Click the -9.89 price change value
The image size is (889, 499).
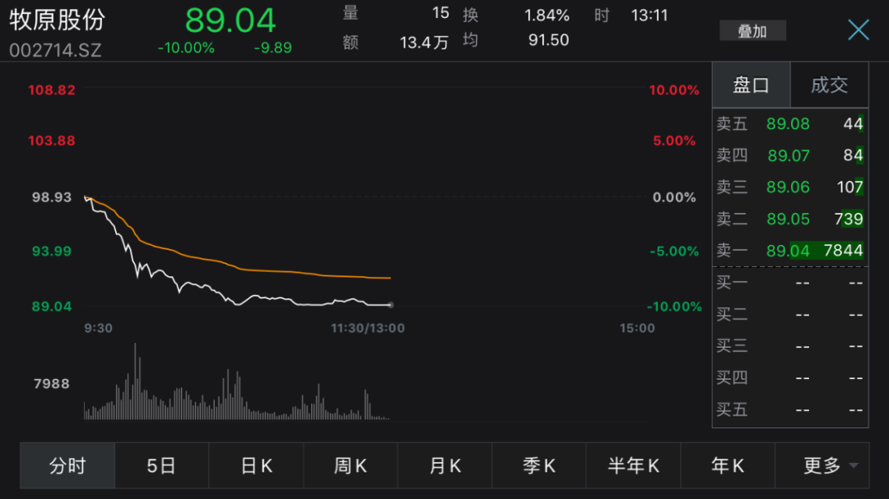click(x=272, y=49)
